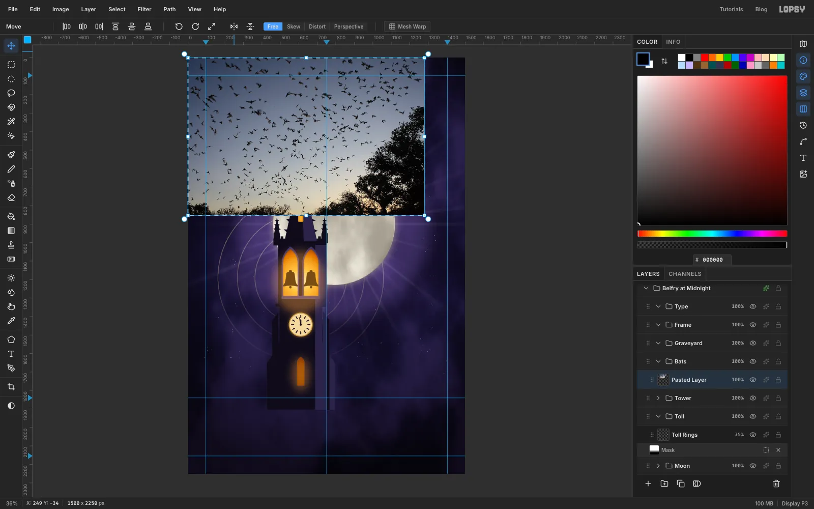Toggle visibility of the Toll Rings layer
The height and width of the screenshot is (509, 814).
tap(753, 435)
